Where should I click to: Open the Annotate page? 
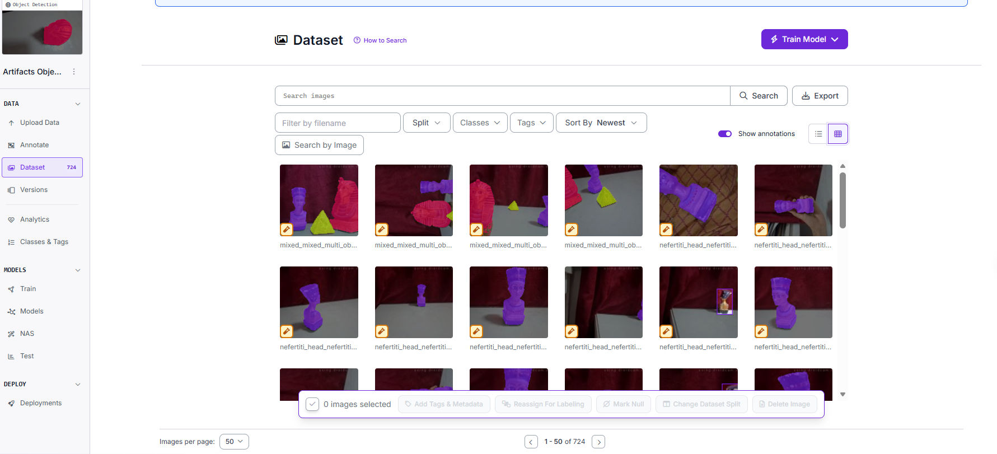click(34, 145)
